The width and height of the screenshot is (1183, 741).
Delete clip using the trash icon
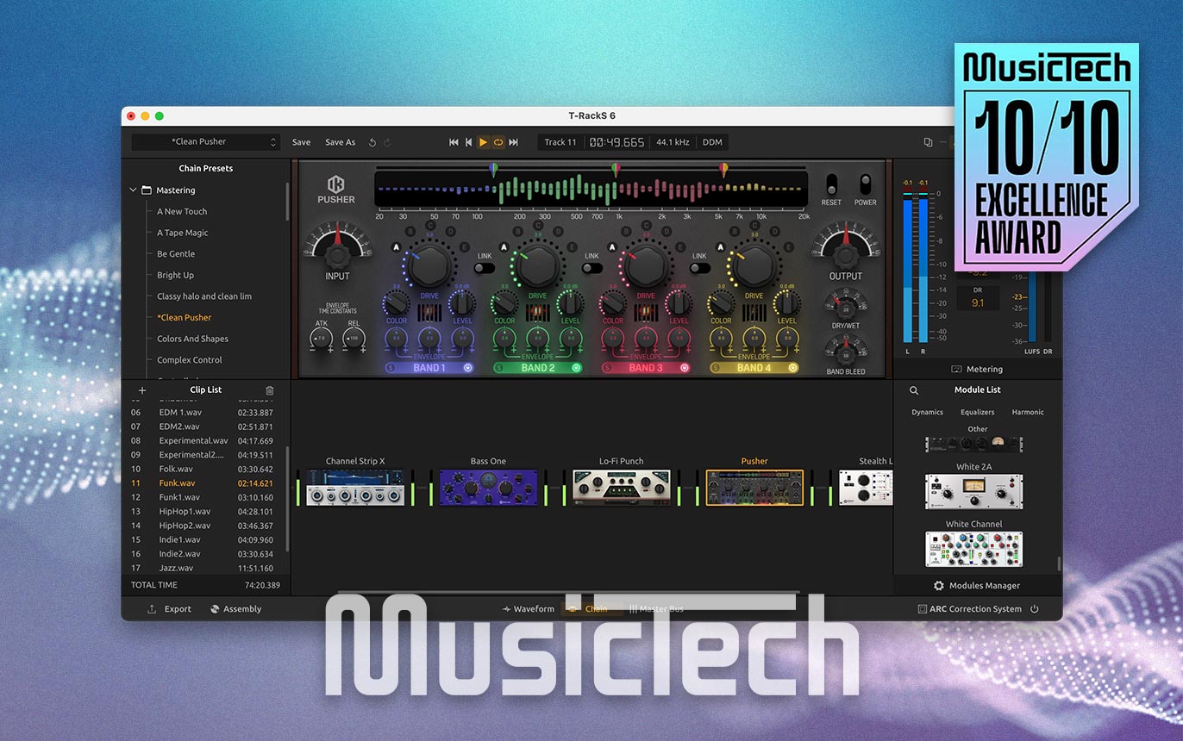point(269,390)
